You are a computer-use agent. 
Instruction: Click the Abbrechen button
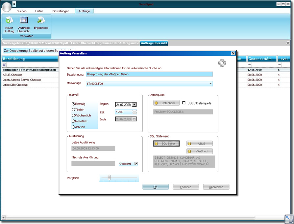pos(216,187)
